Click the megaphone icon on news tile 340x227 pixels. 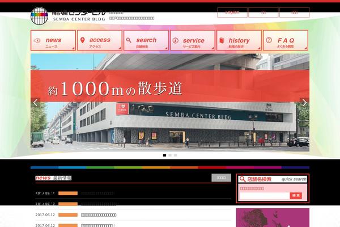(x=37, y=40)
